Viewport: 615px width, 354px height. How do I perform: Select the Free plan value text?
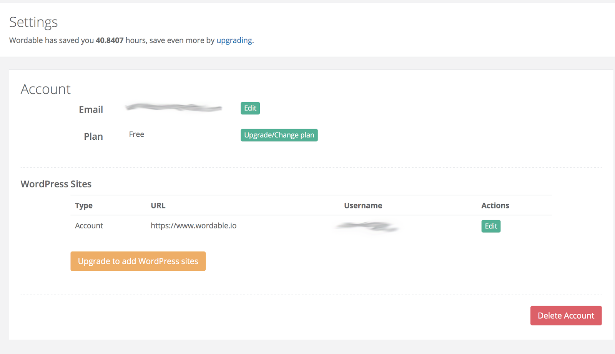pyautogui.click(x=136, y=134)
